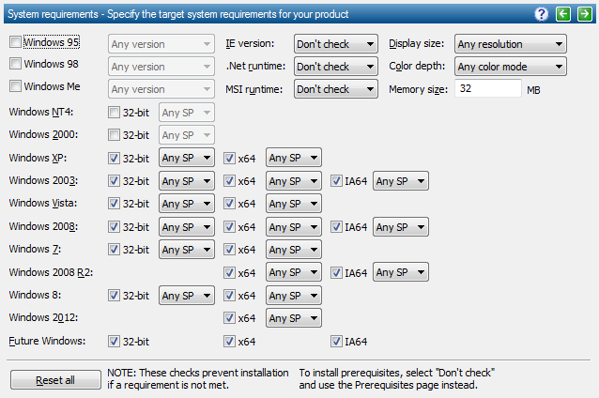Uncheck Windows 2012 x64 box
The width and height of the screenshot is (599, 398).
(229, 318)
